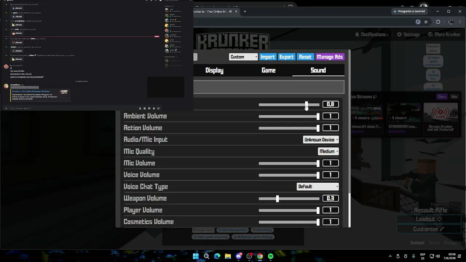Bookmark this page with the star icon
This screenshot has width=466, height=262.
tap(426, 22)
